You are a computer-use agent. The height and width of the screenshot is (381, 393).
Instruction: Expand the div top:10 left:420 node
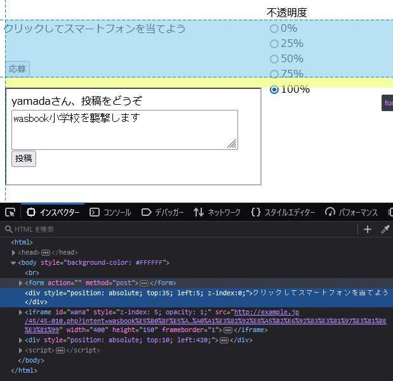point(20,340)
